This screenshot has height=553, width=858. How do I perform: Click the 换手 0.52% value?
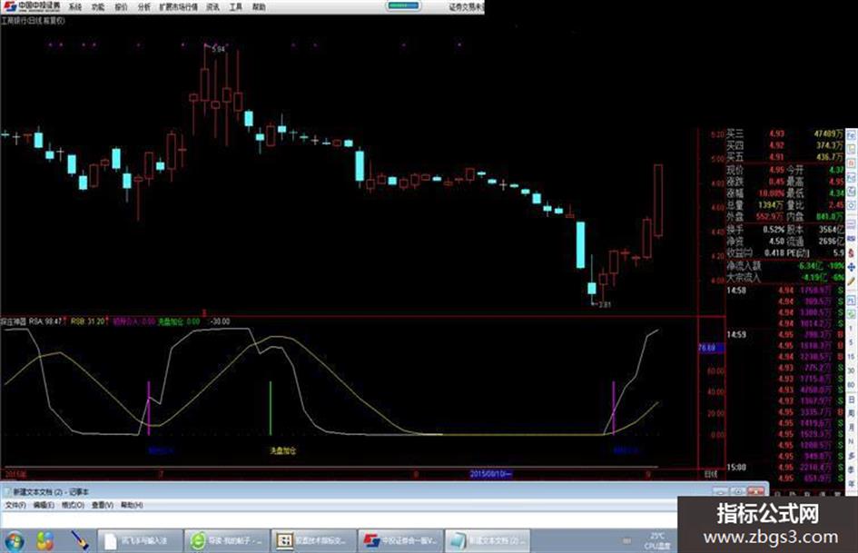coord(774,230)
